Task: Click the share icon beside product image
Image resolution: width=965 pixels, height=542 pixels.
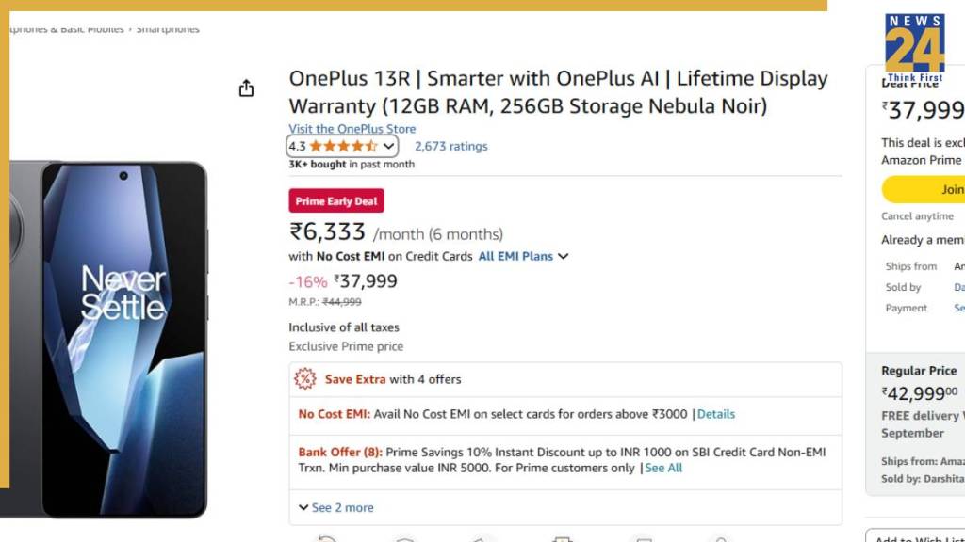Action: tap(246, 88)
